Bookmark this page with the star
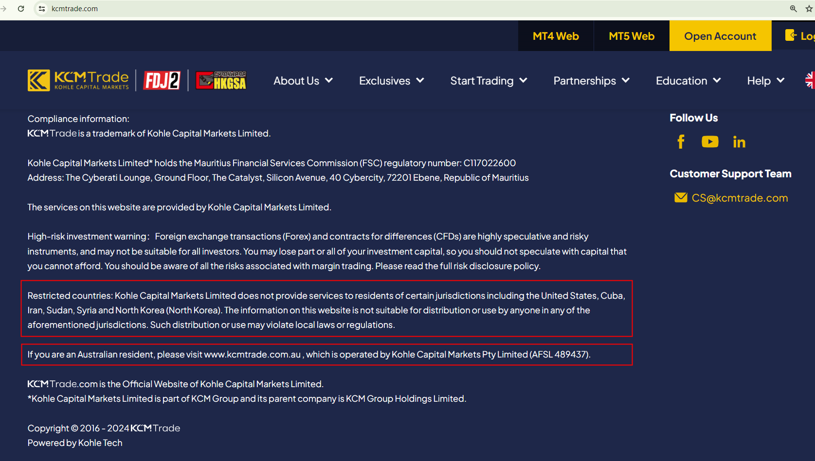815x461 pixels. [x=809, y=9]
